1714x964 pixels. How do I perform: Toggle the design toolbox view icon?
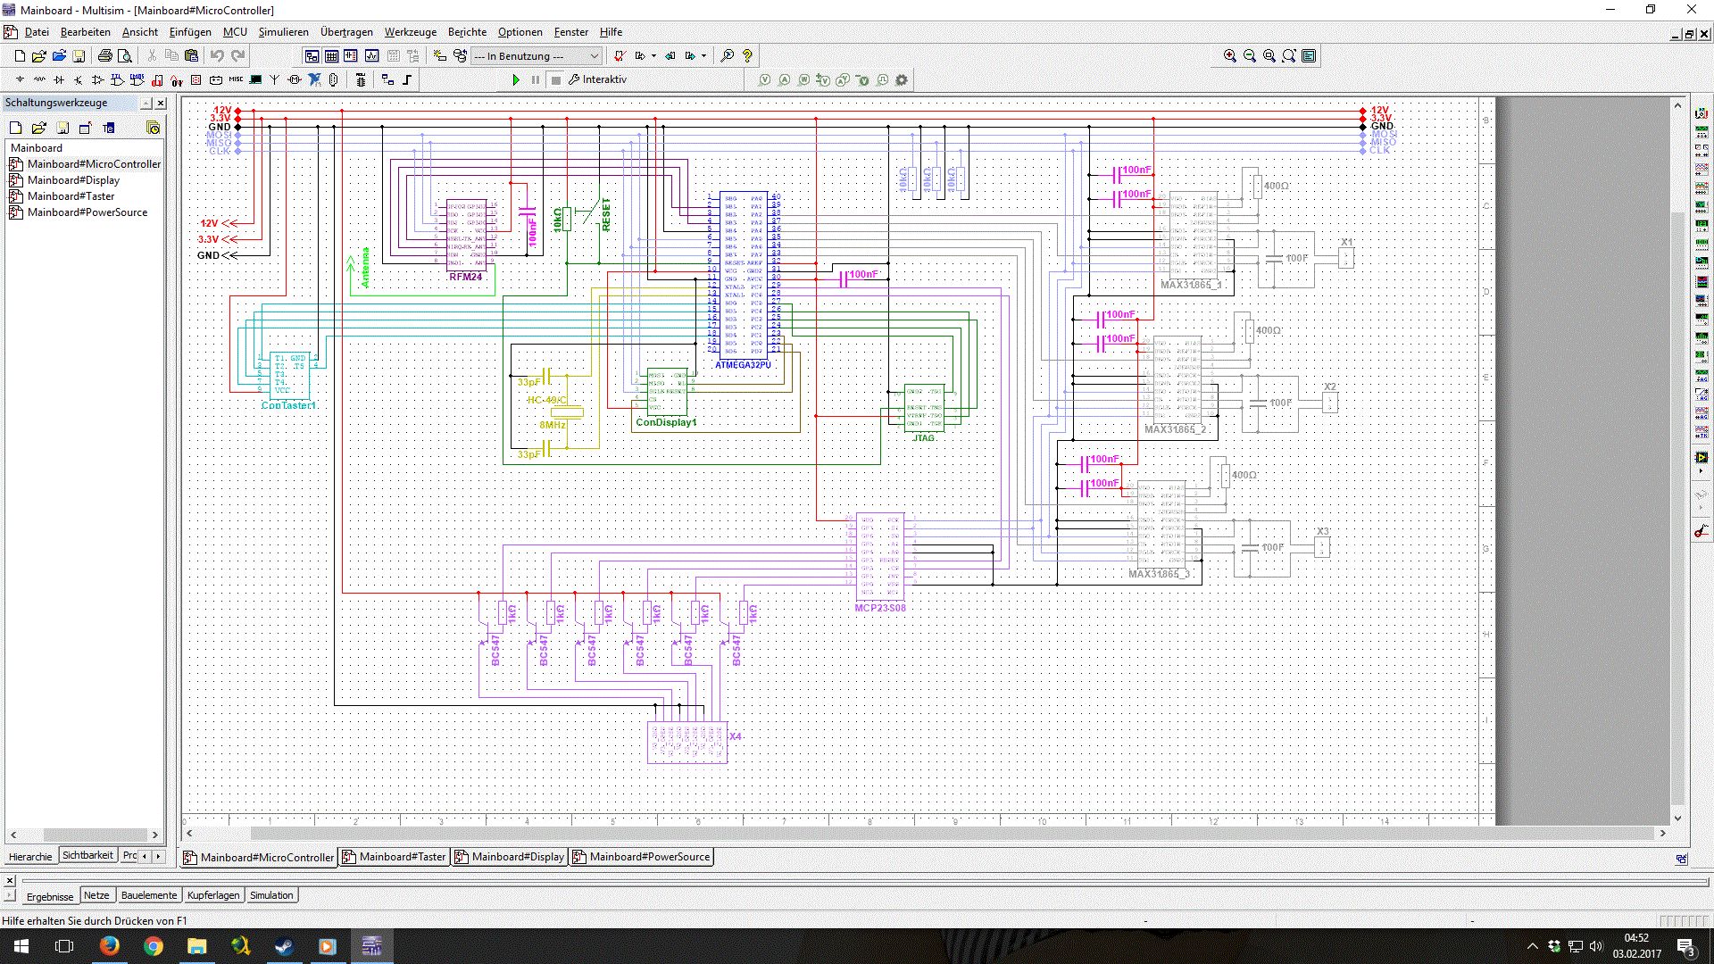(312, 55)
